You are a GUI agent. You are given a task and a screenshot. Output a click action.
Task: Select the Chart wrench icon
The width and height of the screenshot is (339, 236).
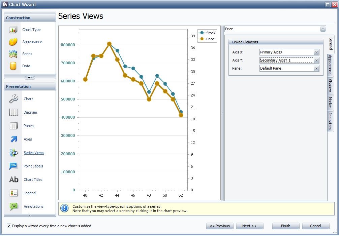13,99
